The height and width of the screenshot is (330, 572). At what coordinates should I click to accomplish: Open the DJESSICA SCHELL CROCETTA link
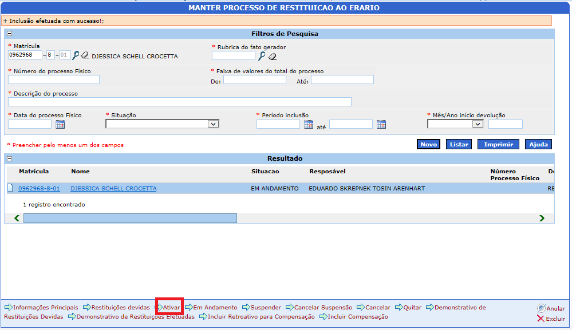click(113, 188)
